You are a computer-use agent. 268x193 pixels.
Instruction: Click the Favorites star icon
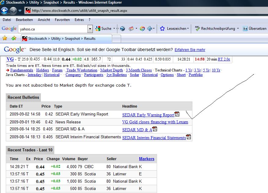click(x=5, y=38)
